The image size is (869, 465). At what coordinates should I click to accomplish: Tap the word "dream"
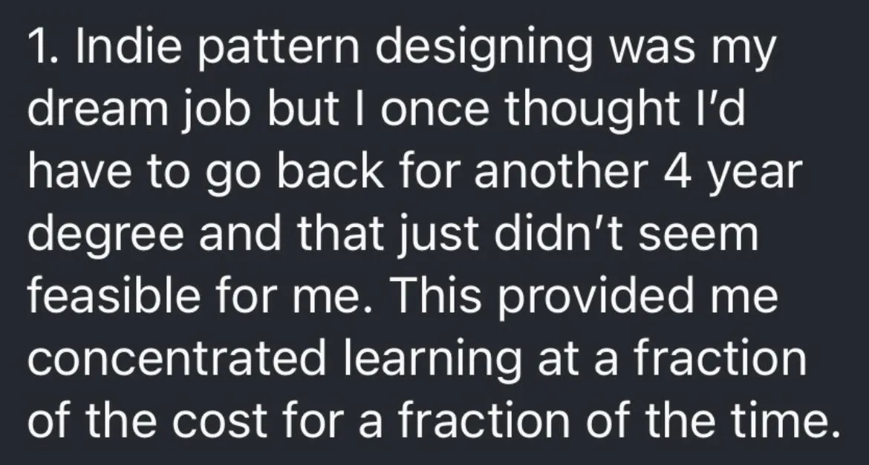coord(97,109)
